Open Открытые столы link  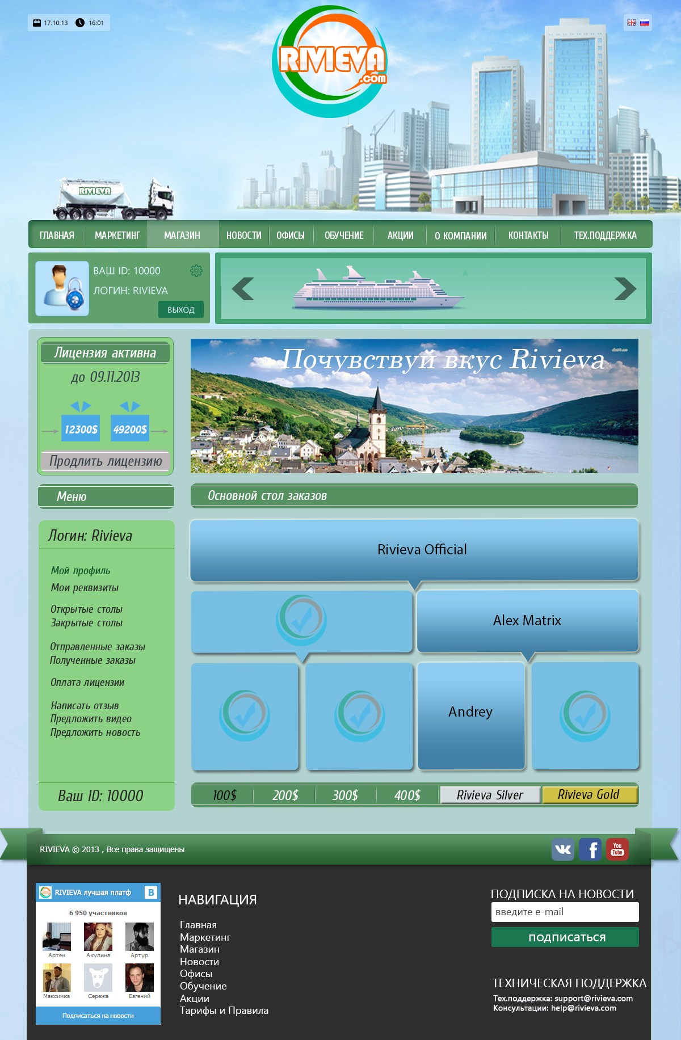(86, 609)
